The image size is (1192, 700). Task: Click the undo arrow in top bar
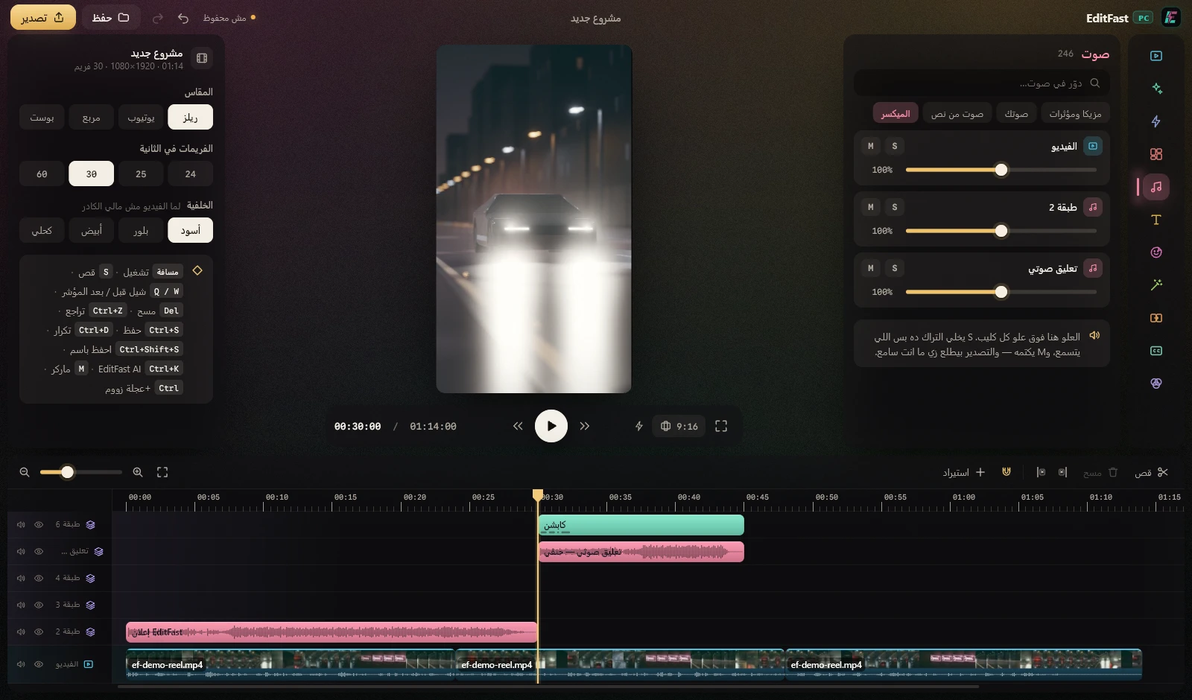[x=183, y=18]
